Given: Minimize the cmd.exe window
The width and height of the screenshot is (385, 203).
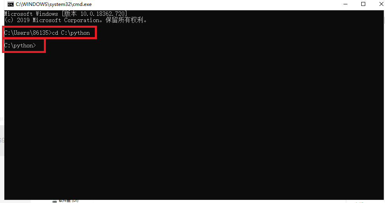Looking at the screenshot, I should [345, 4].
